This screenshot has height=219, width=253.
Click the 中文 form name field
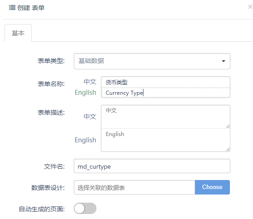[166, 82]
